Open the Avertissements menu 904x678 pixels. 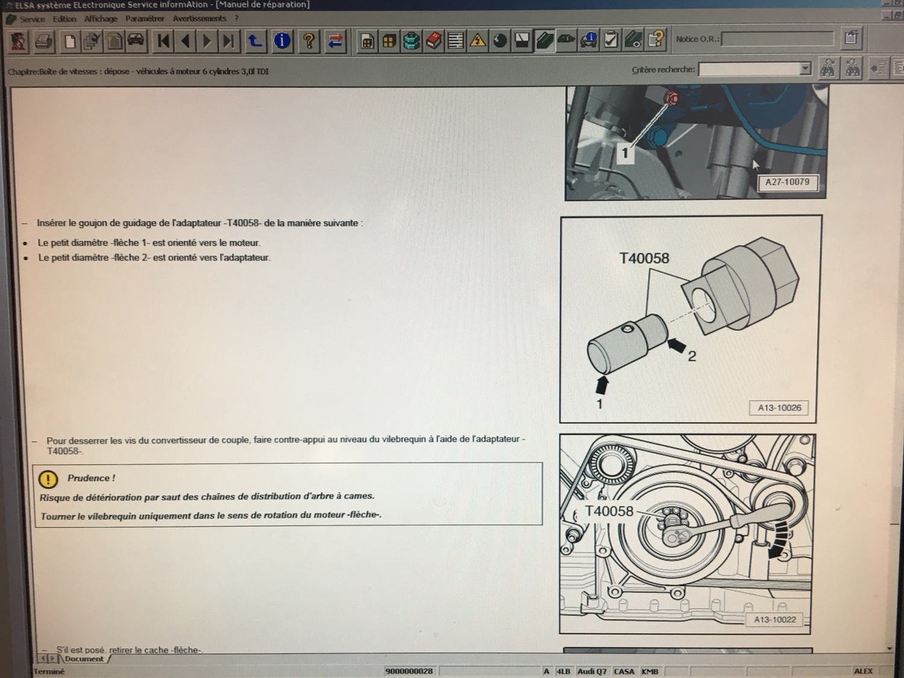[x=199, y=19]
